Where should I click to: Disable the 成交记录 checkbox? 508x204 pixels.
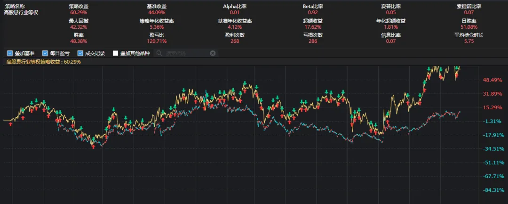(80, 53)
